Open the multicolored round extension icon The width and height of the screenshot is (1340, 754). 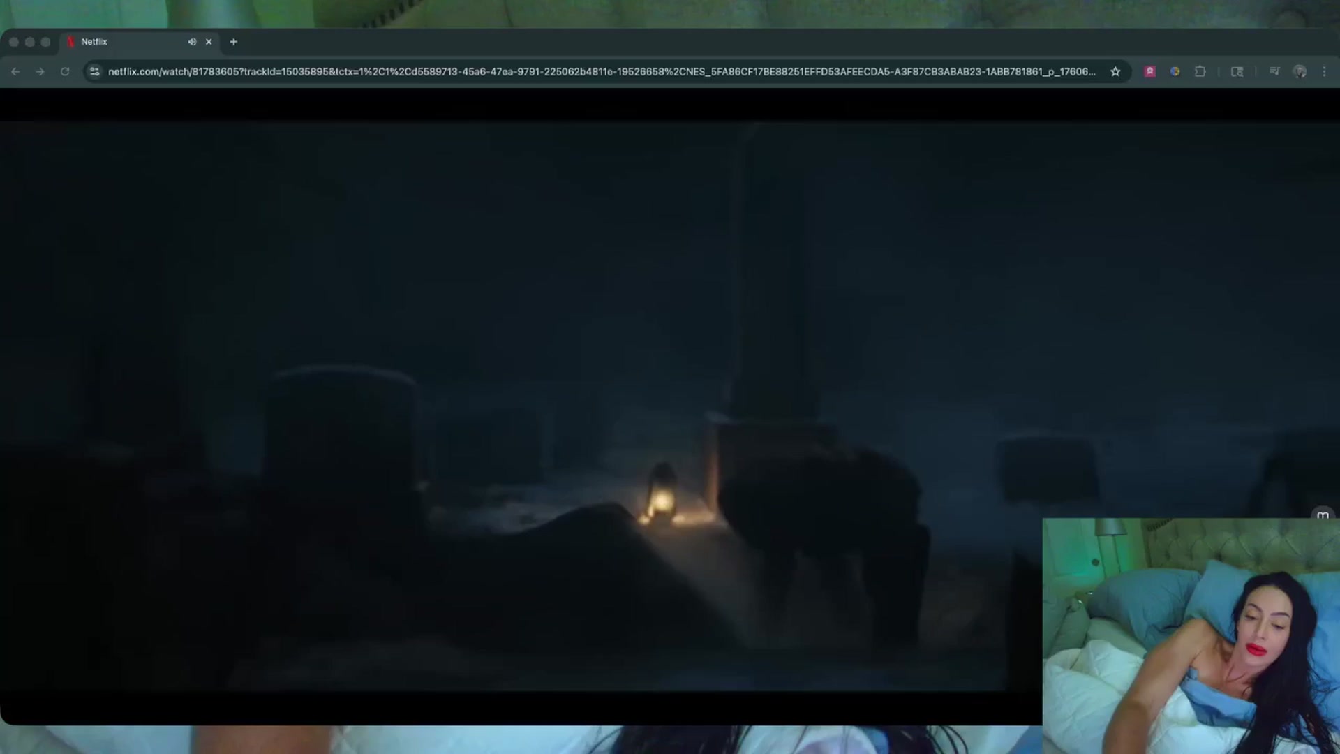[x=1175, y=71]
